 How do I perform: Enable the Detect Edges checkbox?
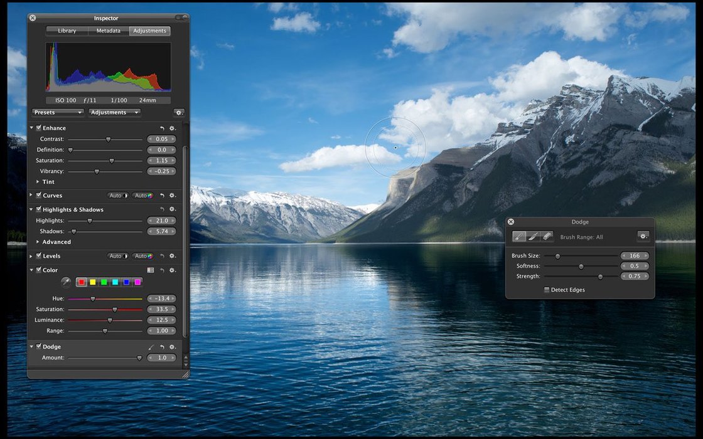[x=547, y=290]
